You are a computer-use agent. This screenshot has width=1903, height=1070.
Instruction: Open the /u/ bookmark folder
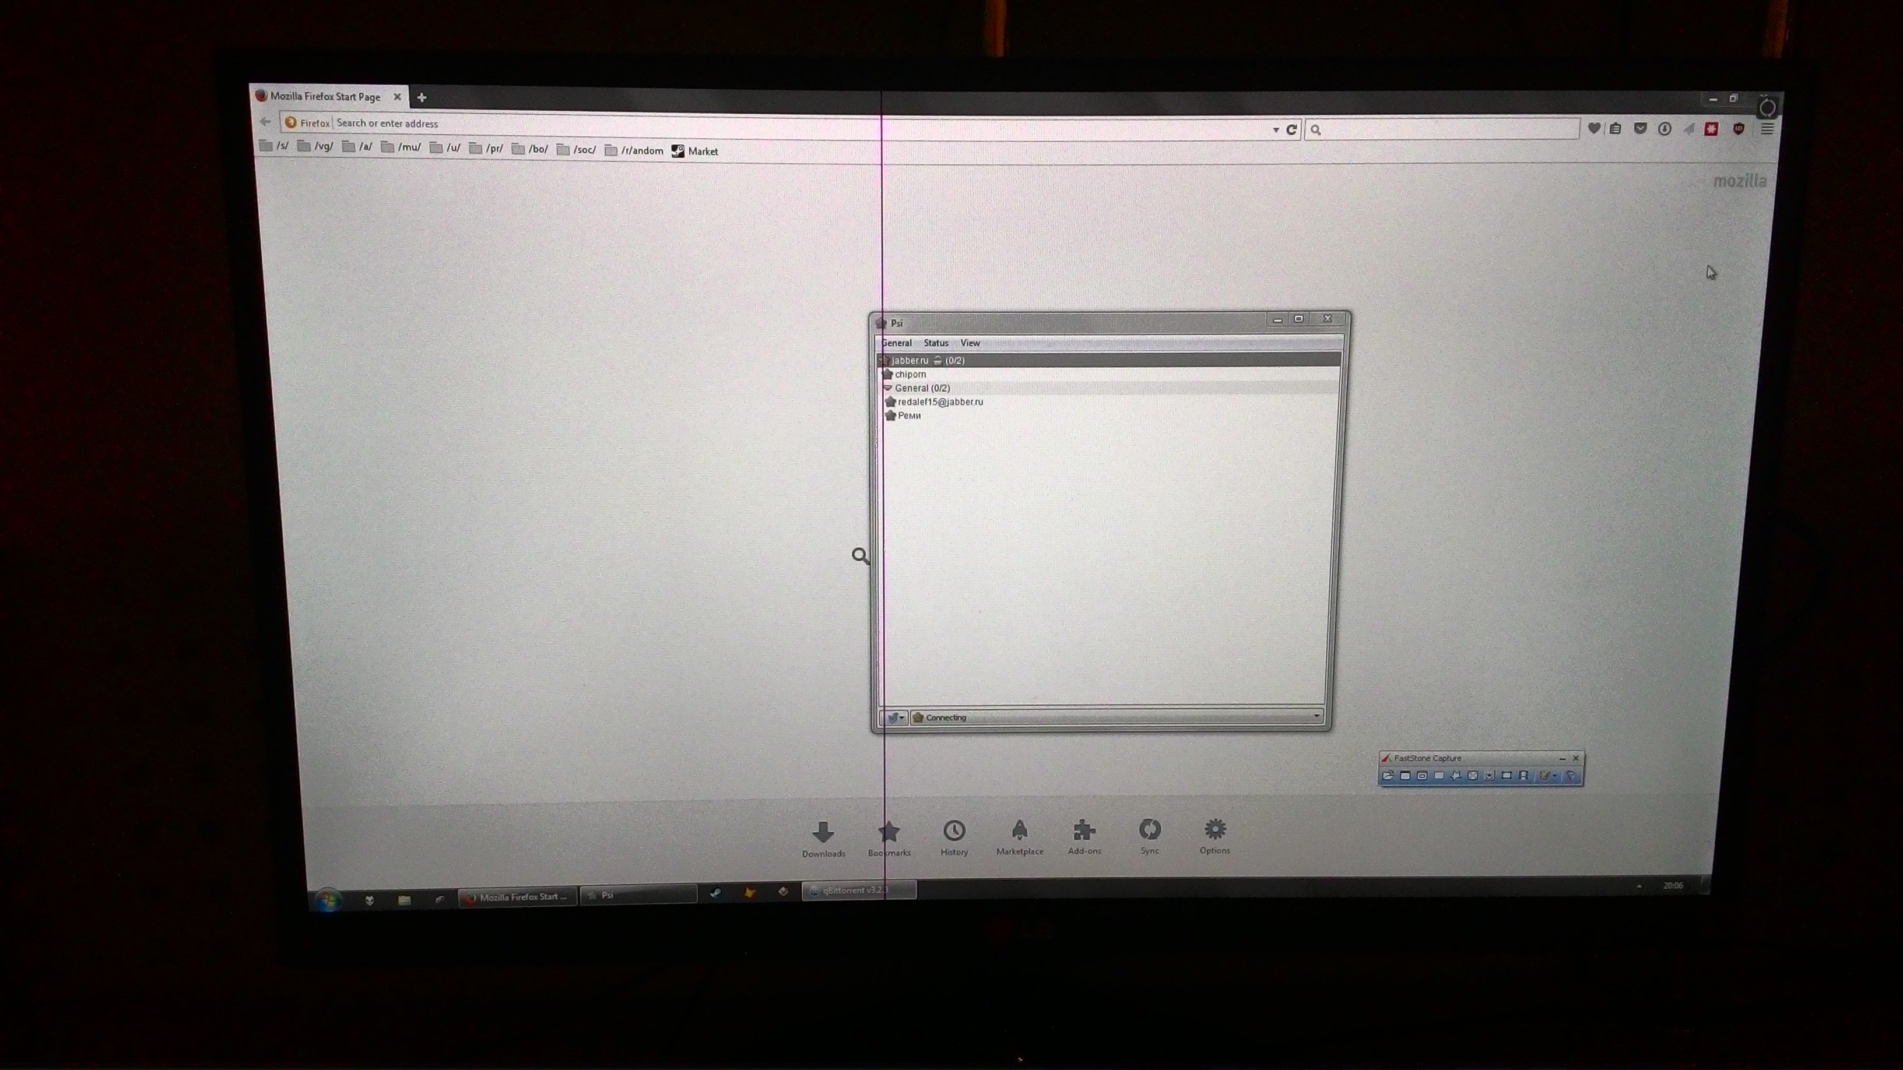(x=445, y=147)
